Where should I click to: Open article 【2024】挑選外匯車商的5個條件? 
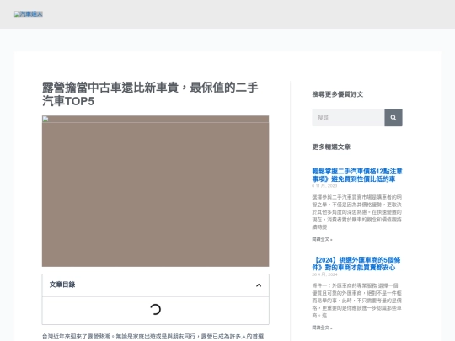click(x=356, y=264)
